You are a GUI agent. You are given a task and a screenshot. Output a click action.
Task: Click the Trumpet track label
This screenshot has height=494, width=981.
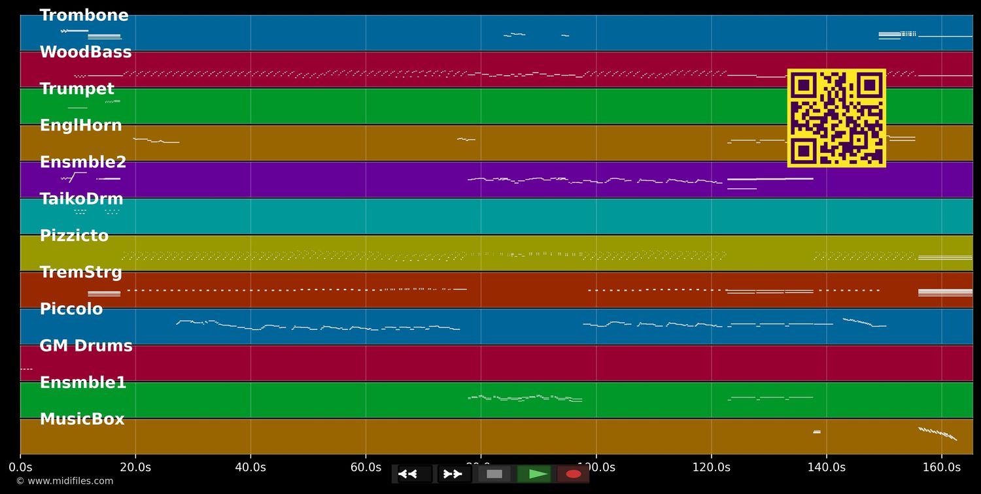pos(77,89)
